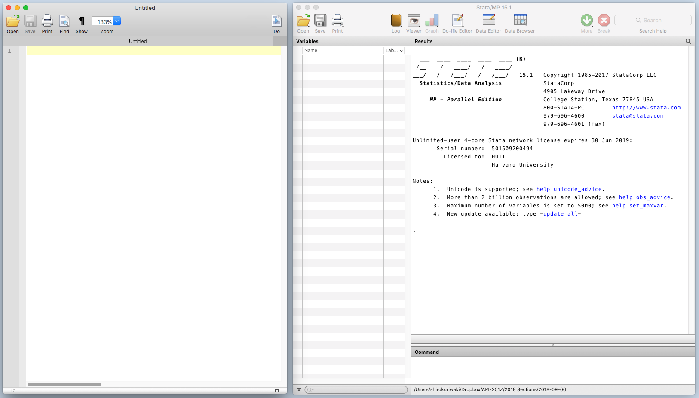Click into the Command input area
Image resolution: width=699 pixels, height=398 pixels.
point(552,370)
